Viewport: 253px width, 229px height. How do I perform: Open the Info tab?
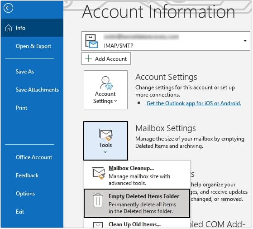click(32, 28)
